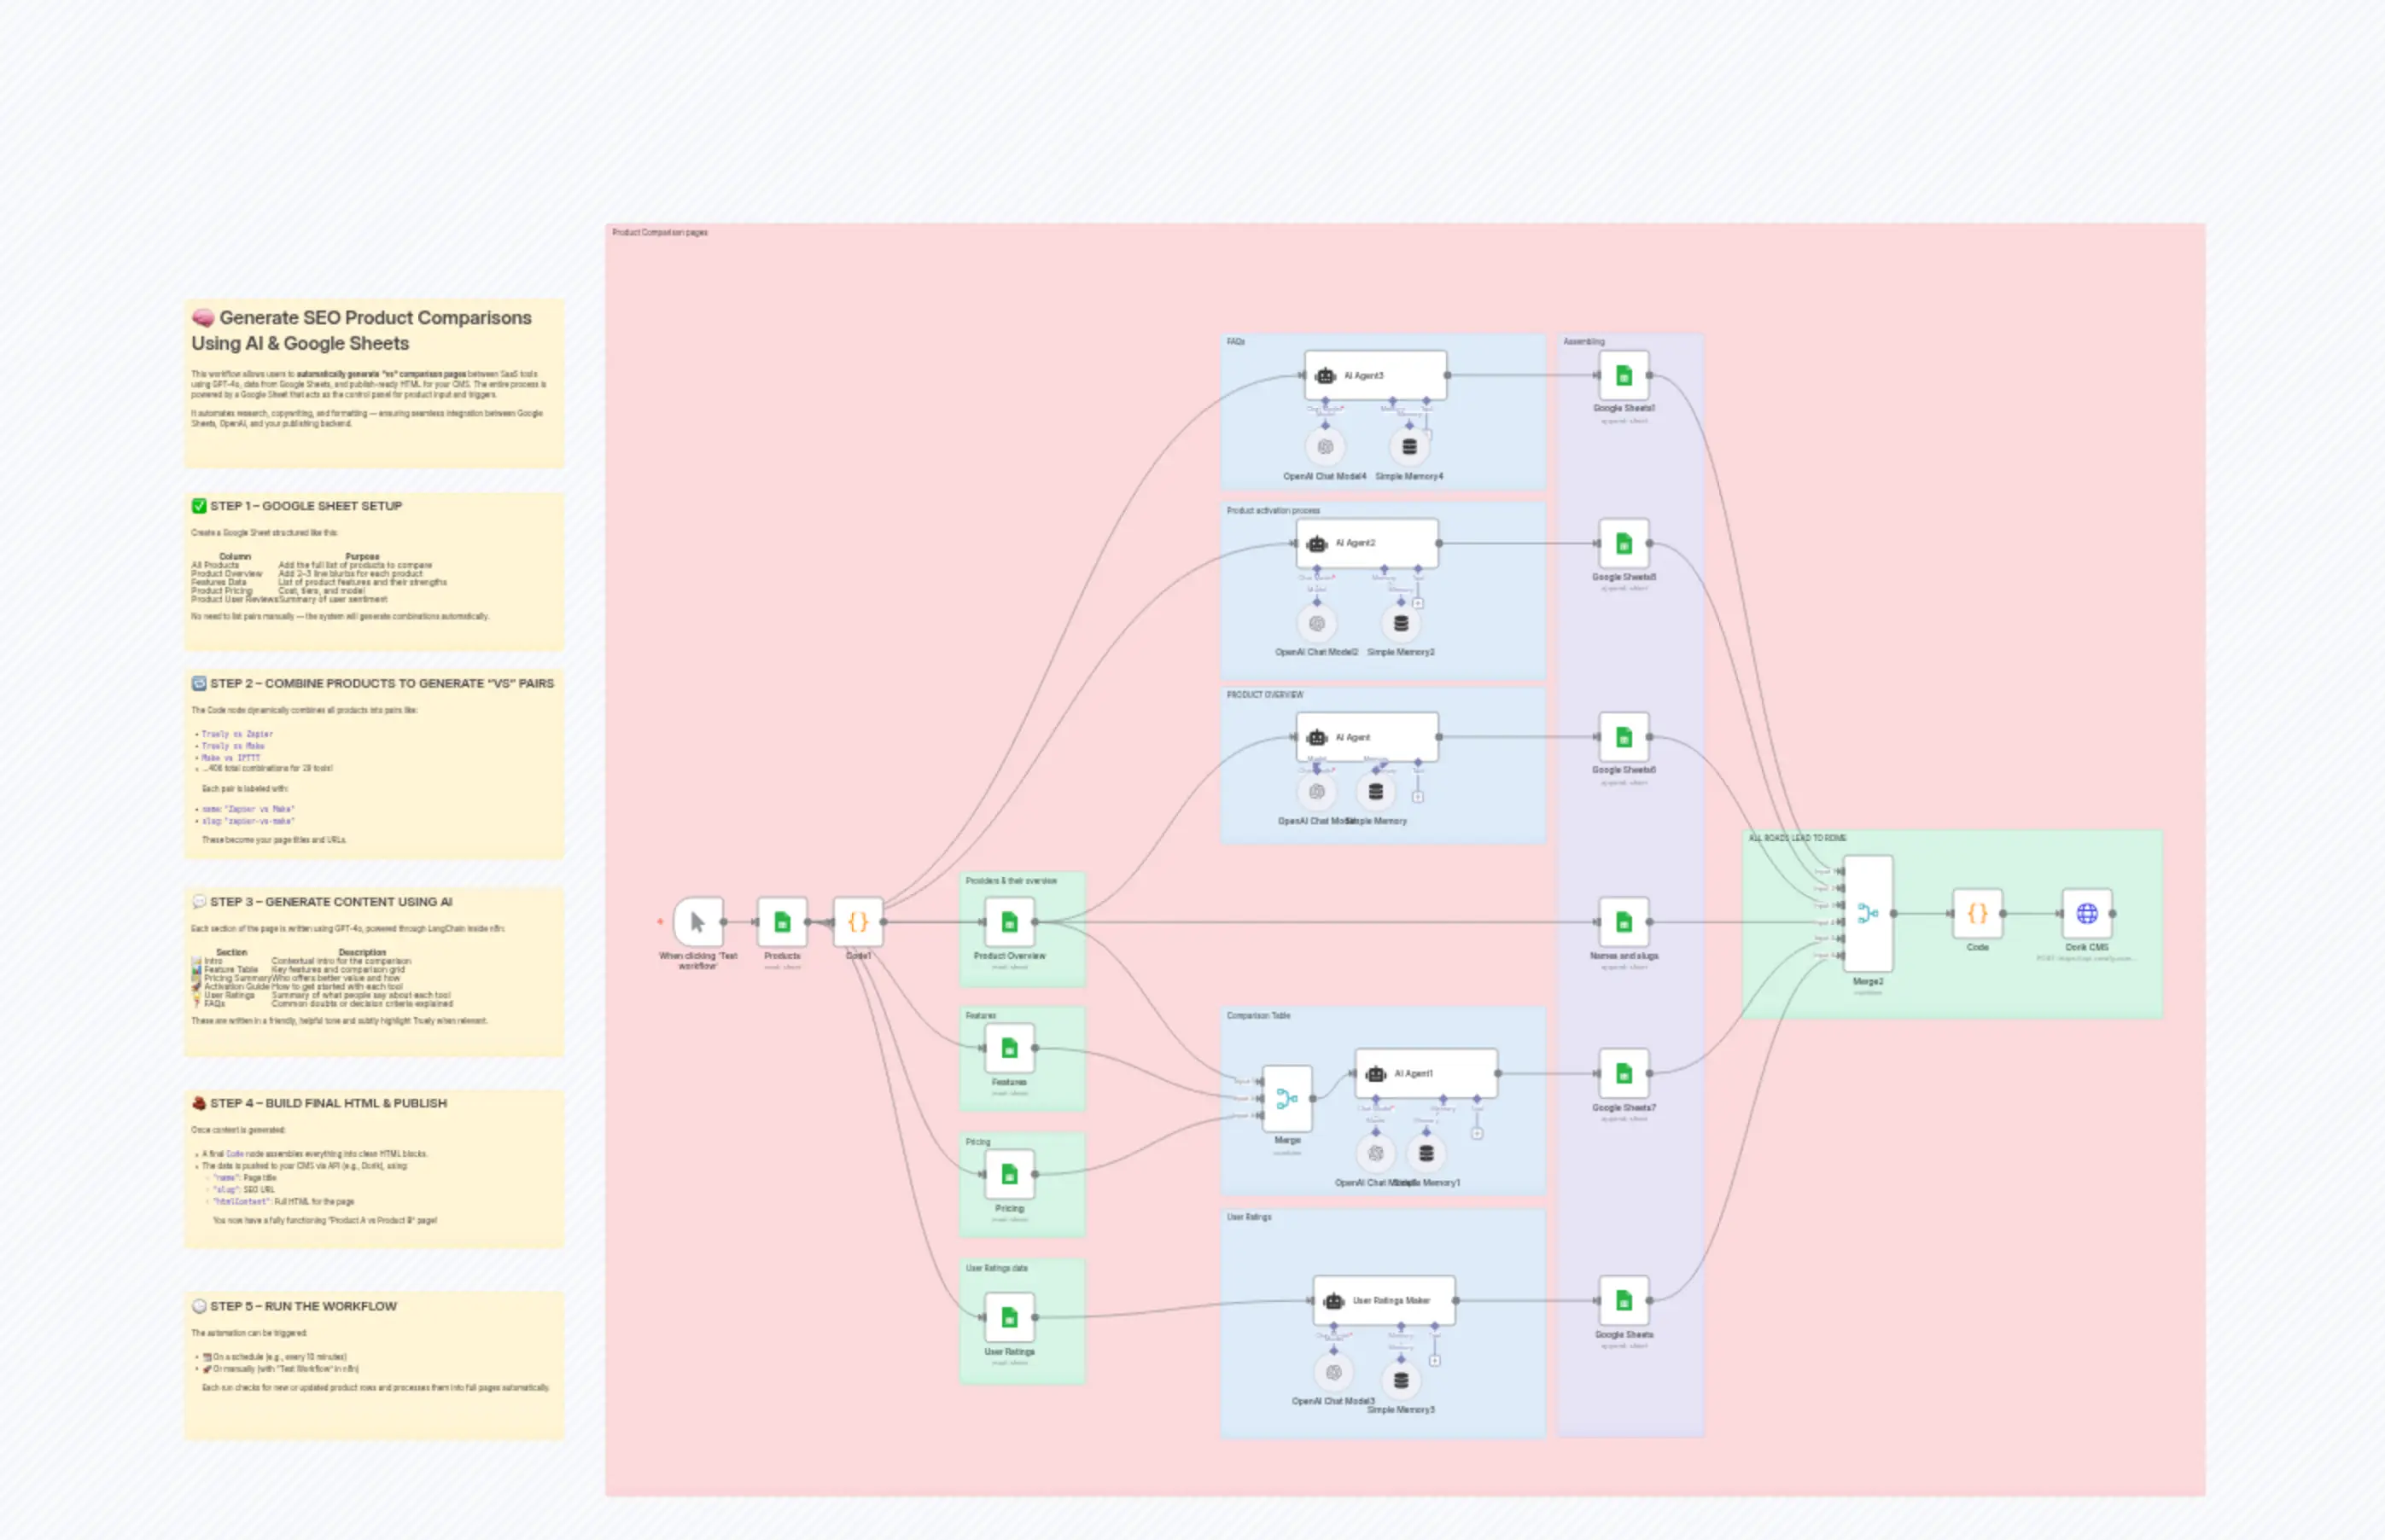2385x1540 pixels.
Task: Select the Merge node inside Comparison Table
Action: (1287, 1097)
